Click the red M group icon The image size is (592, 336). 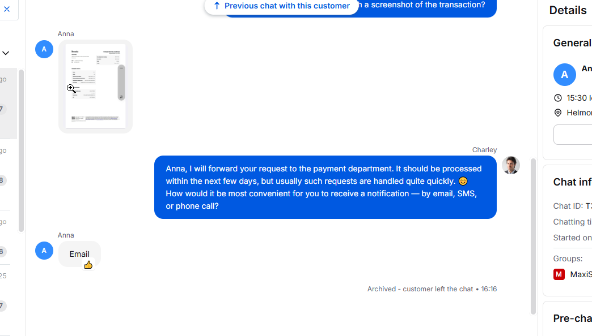pyautogui.click(x=559, y=274)
